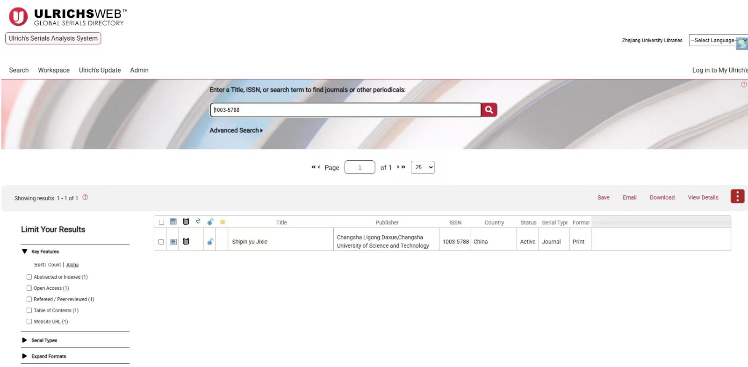Image resolution: width=748 pixels, height=367 pixels.
Task: Open the Search menu
Action: click(19, 70)
